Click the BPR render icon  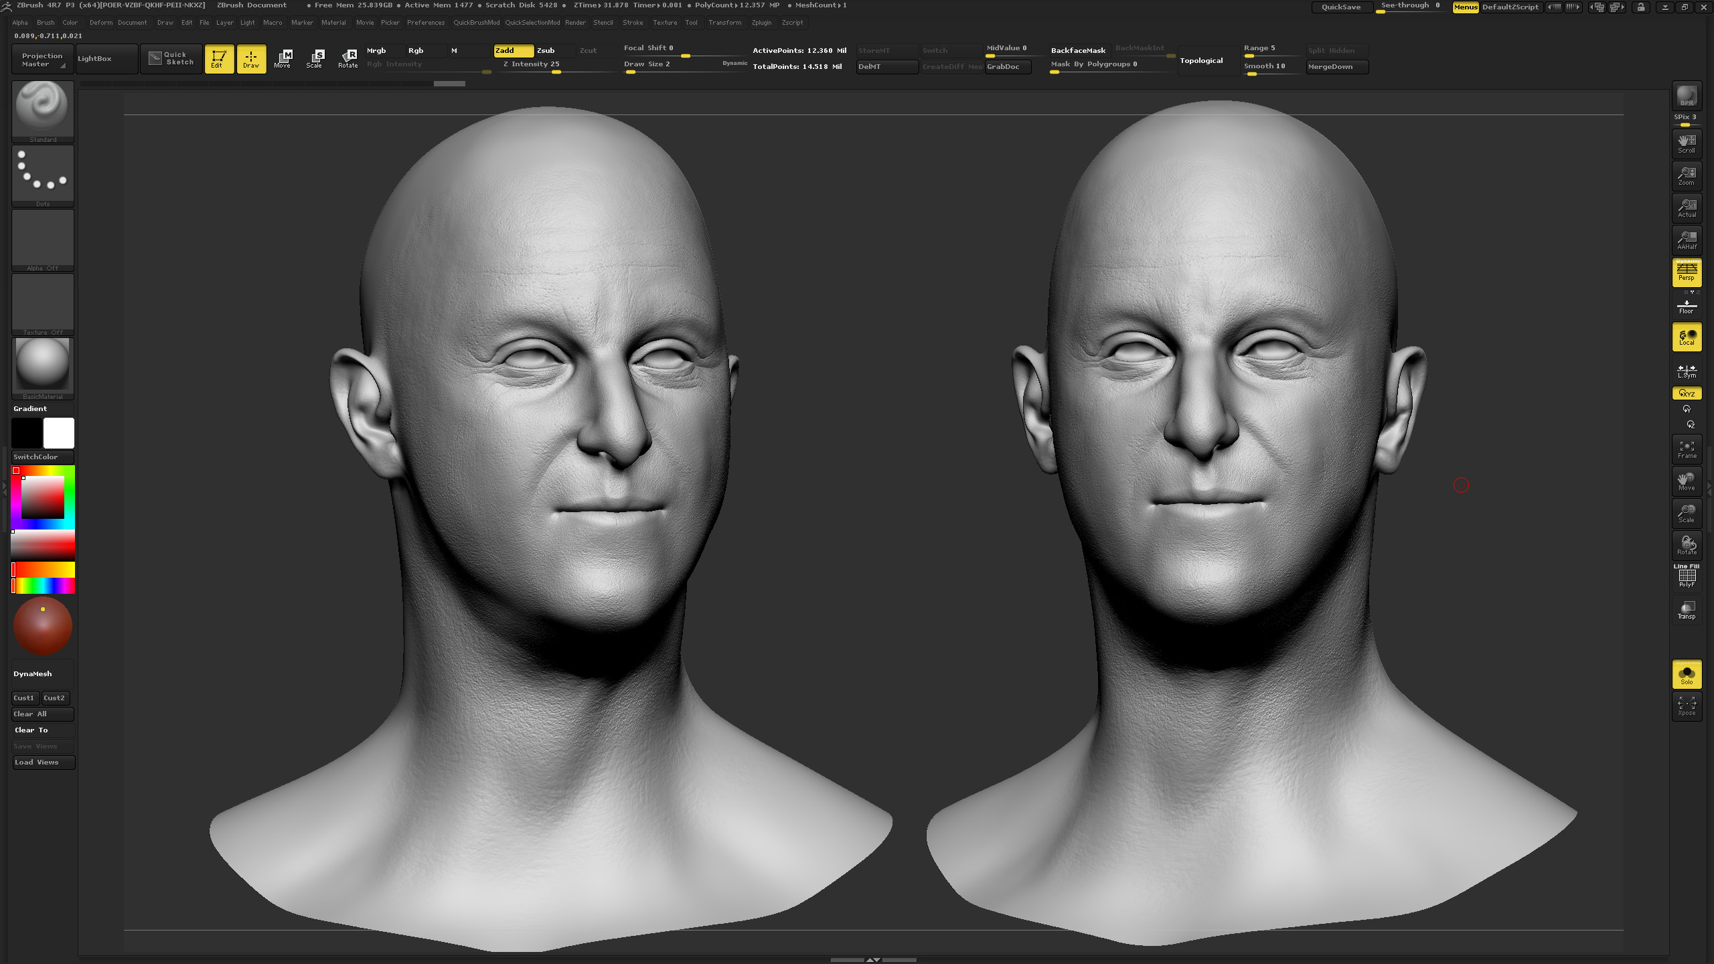1687,96
